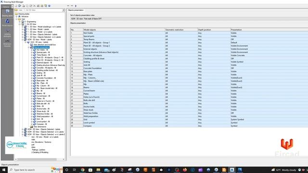Select 'Curved beam - All' in the tree
The image size is (308, 173).
43,96
